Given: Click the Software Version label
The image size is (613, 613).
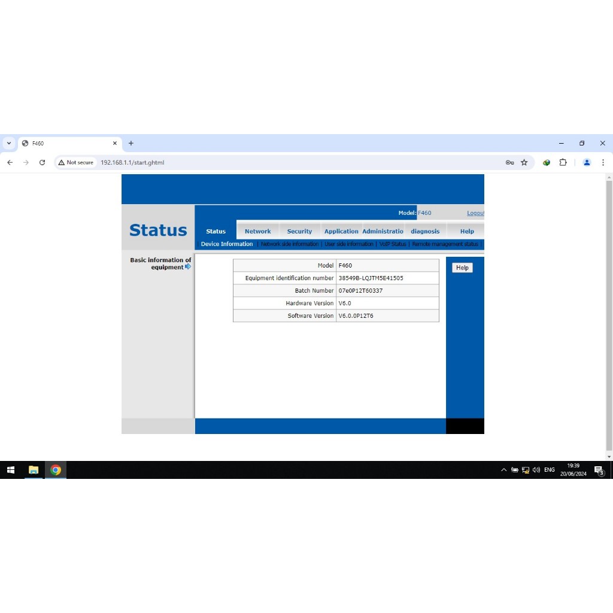Looking at the screenshot, I should 311,316.
